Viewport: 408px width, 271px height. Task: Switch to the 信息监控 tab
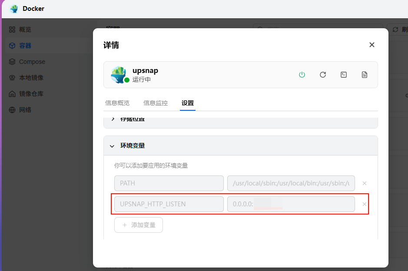[x=156, y=103]
